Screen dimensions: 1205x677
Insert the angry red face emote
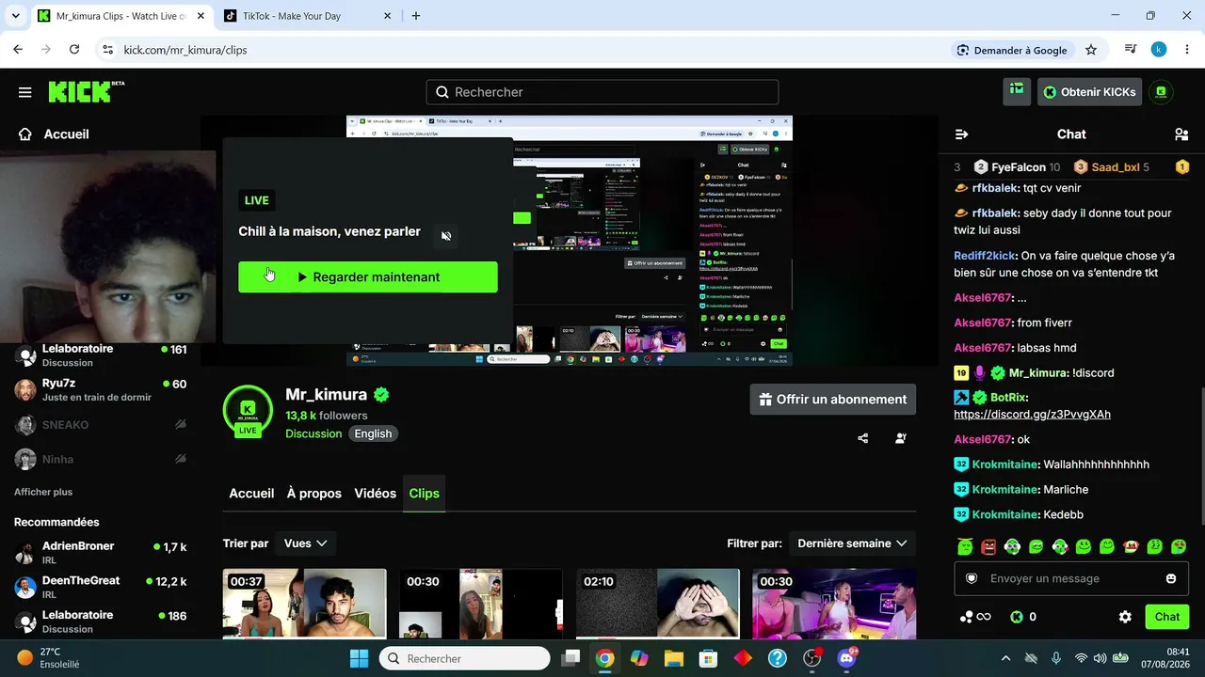tap(988, 546)
